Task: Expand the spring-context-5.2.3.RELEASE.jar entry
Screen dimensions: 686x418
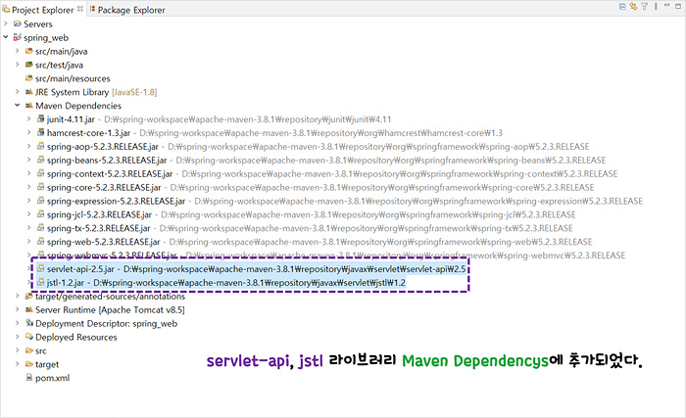Action: point(28,173)
